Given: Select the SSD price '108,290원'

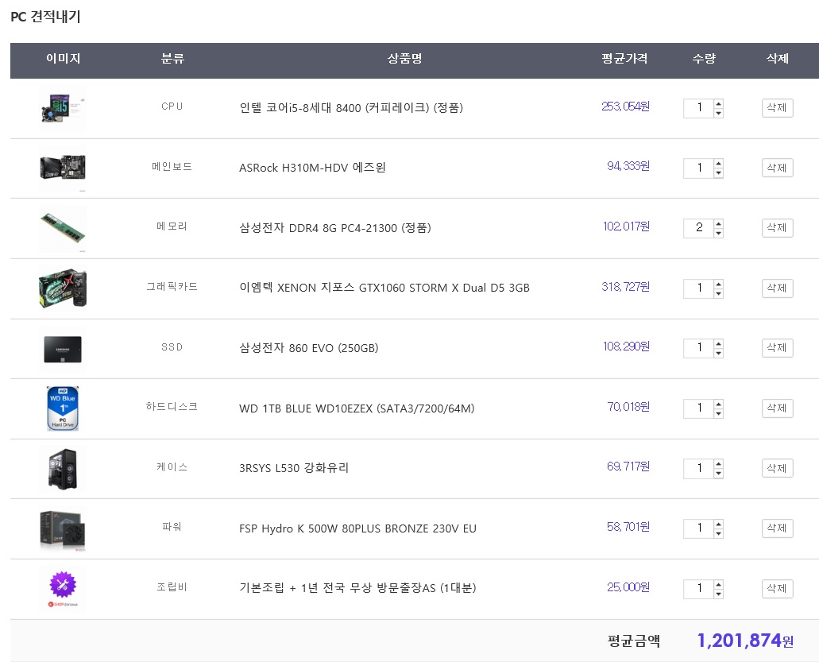Looking at the screenshot, I should [x=626, y=346].
